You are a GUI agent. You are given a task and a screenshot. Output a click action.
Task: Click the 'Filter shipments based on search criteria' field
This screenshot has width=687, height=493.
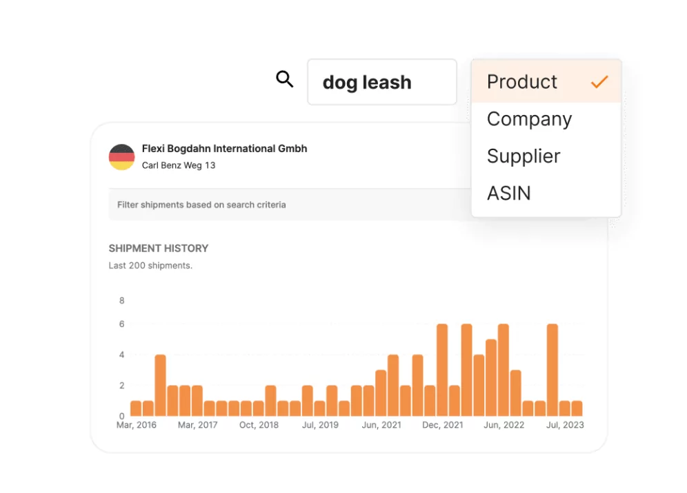290,204
